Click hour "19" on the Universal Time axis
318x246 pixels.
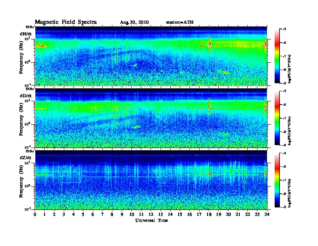218,214
